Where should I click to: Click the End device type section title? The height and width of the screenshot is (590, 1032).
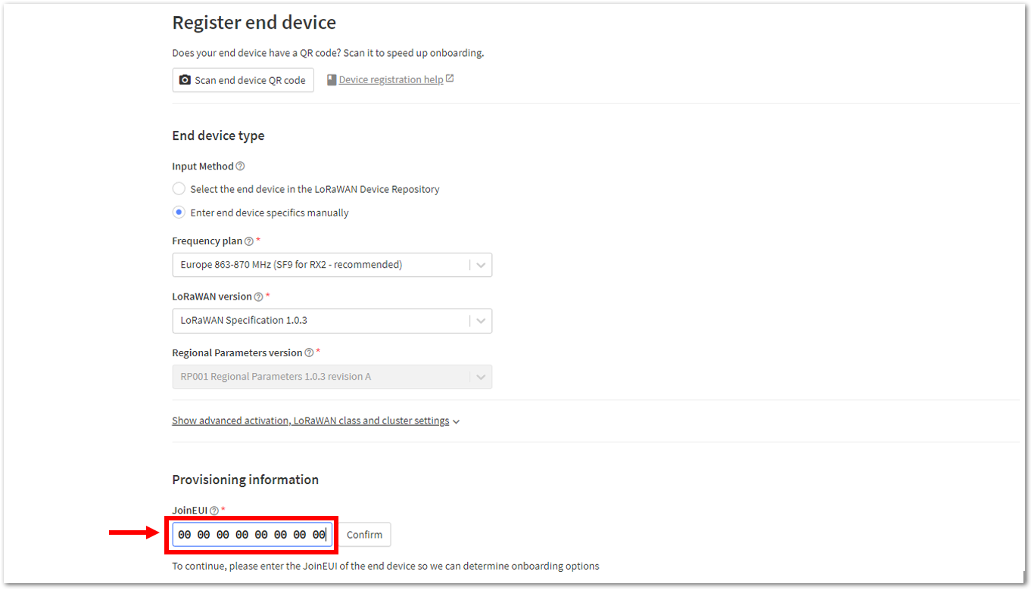coord(218,136)
